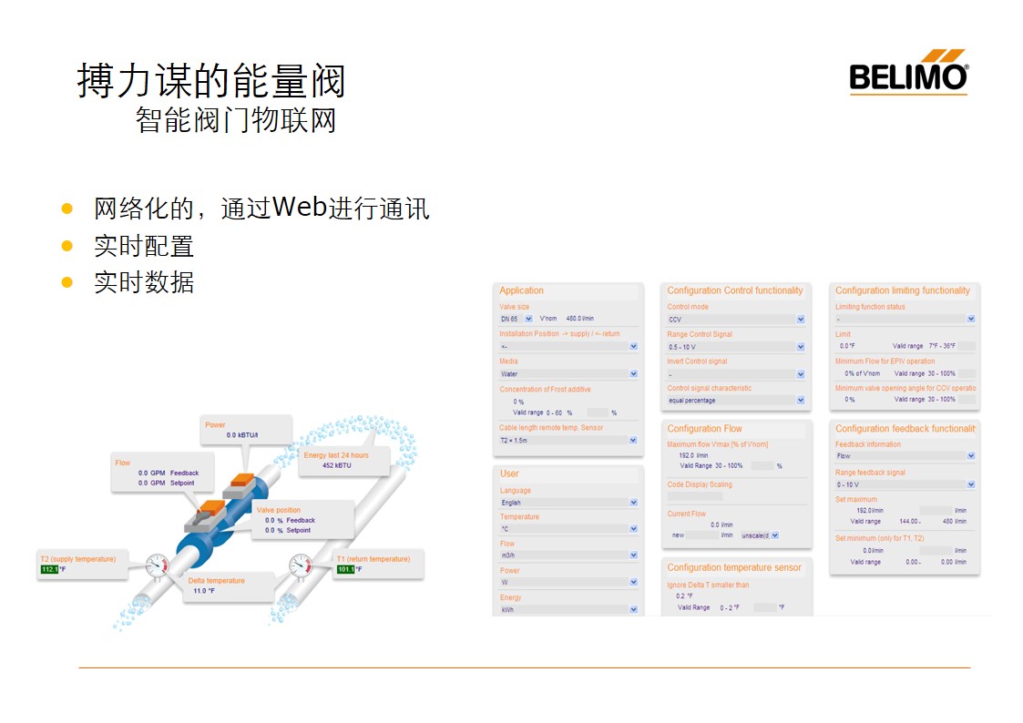Click the Flow callout's Setpoint GPM value

point(151,484)
